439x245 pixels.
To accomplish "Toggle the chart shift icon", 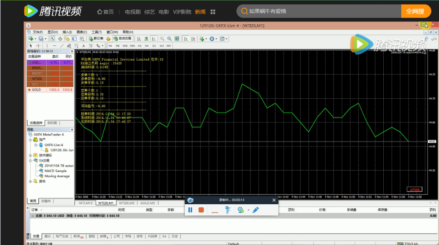I will 193,39.
